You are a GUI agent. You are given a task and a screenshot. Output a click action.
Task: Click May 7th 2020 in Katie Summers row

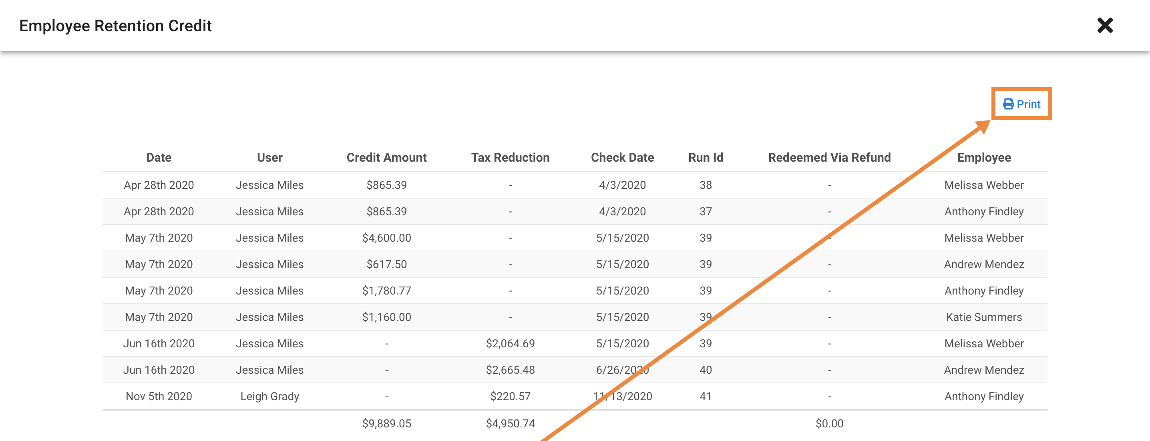point(159,317)
